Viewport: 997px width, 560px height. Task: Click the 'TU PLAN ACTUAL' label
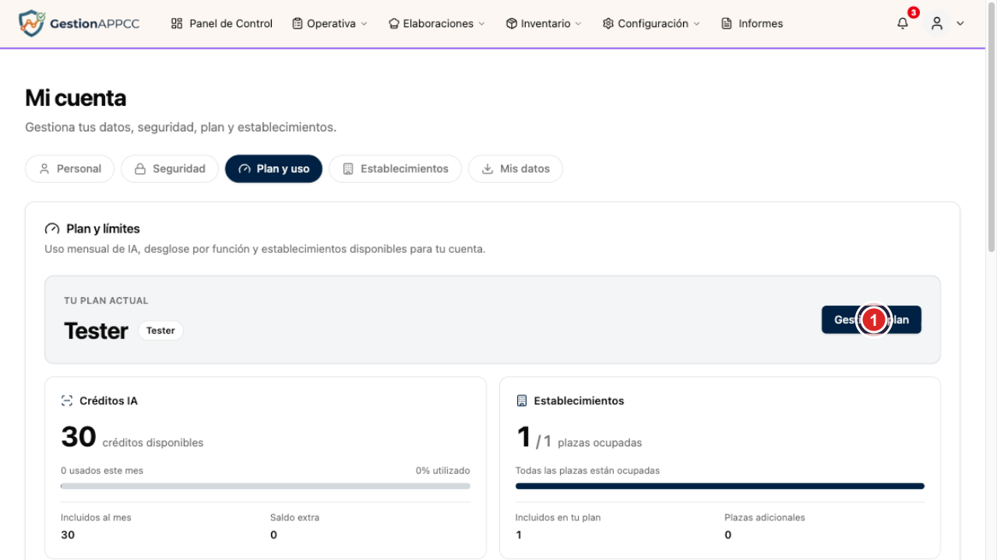click(x=106, y=301)
